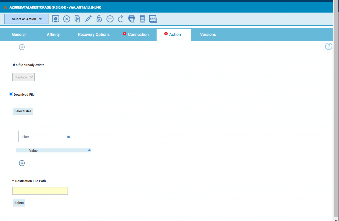Click the Save (disk) toolbar icon
This screenshot has width=339, height=221.
(x=55, y=19)
